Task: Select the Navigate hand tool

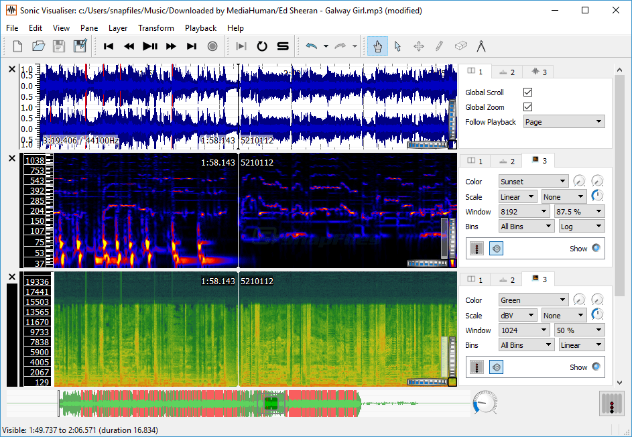Action: coord(377,46)
